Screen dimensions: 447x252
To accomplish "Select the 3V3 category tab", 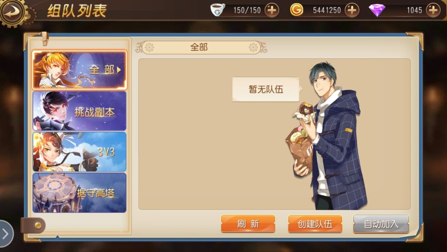I will tap(79, 152).
